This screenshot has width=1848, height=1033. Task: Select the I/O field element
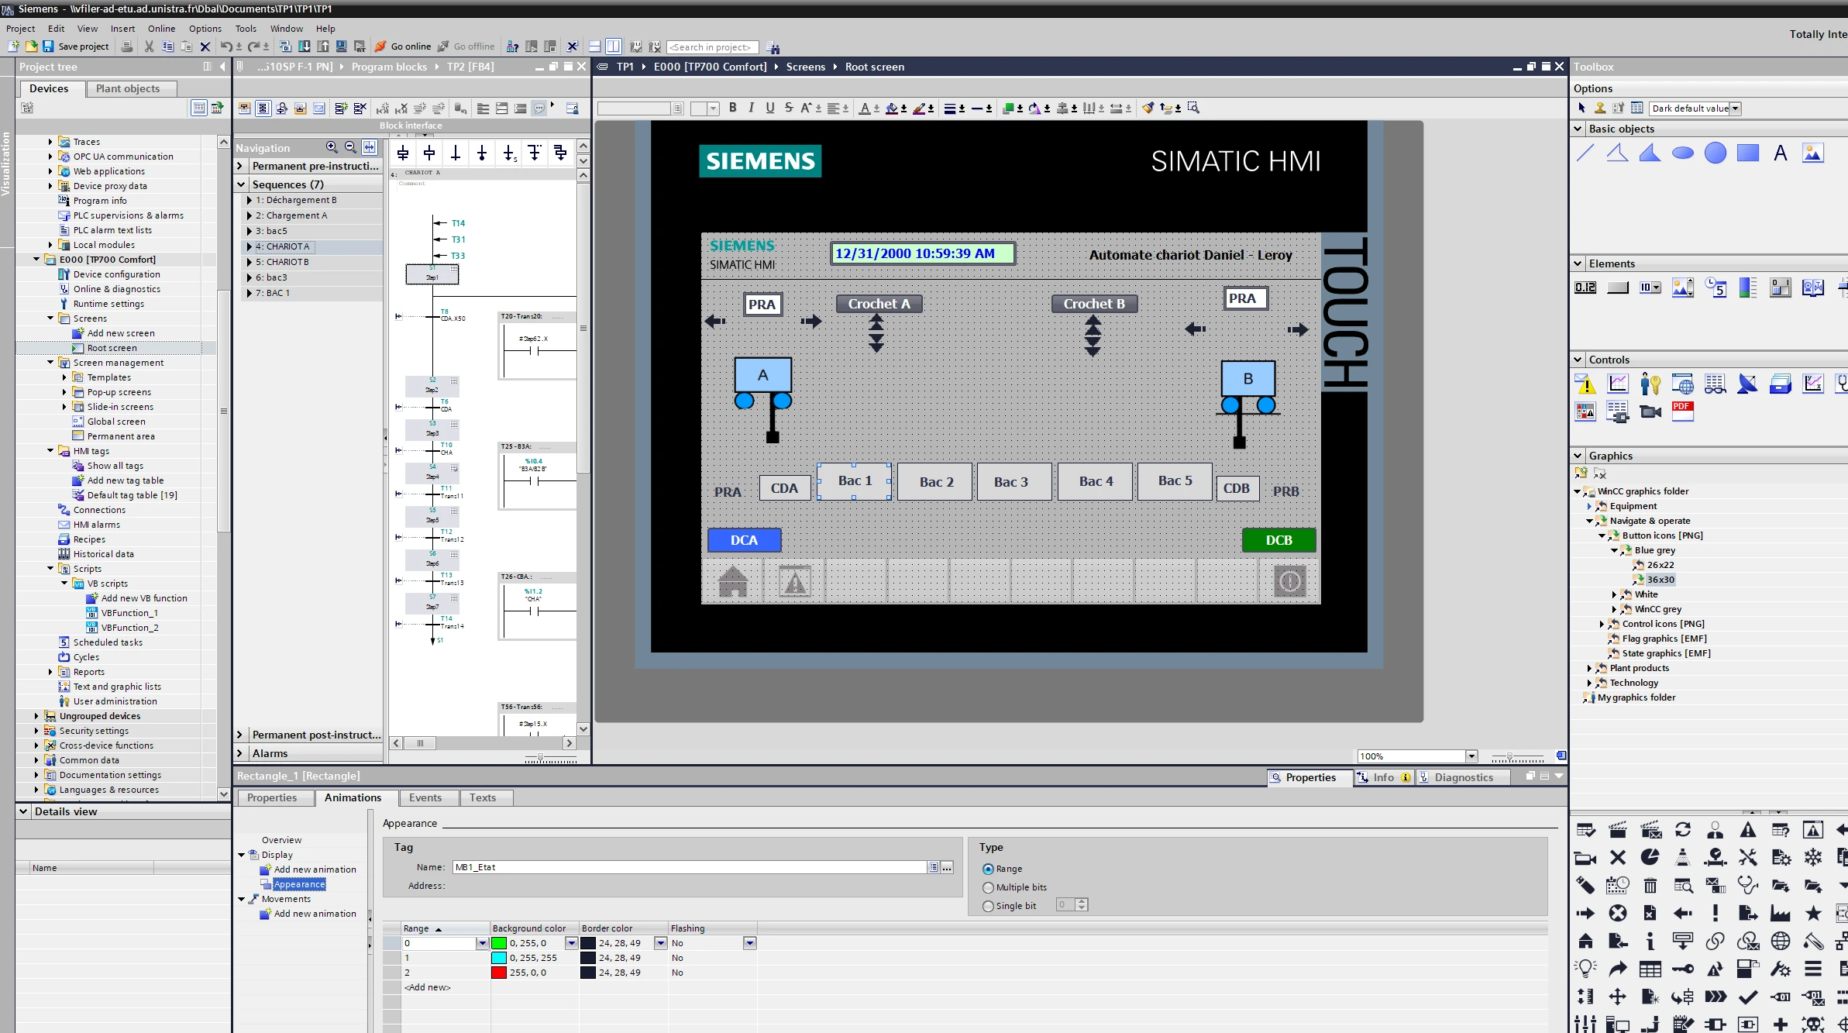pyautogui.click(x=1585, y=288)
